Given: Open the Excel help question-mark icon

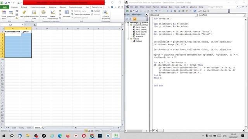Looking at the screenshot, I should tap(112, 7).
